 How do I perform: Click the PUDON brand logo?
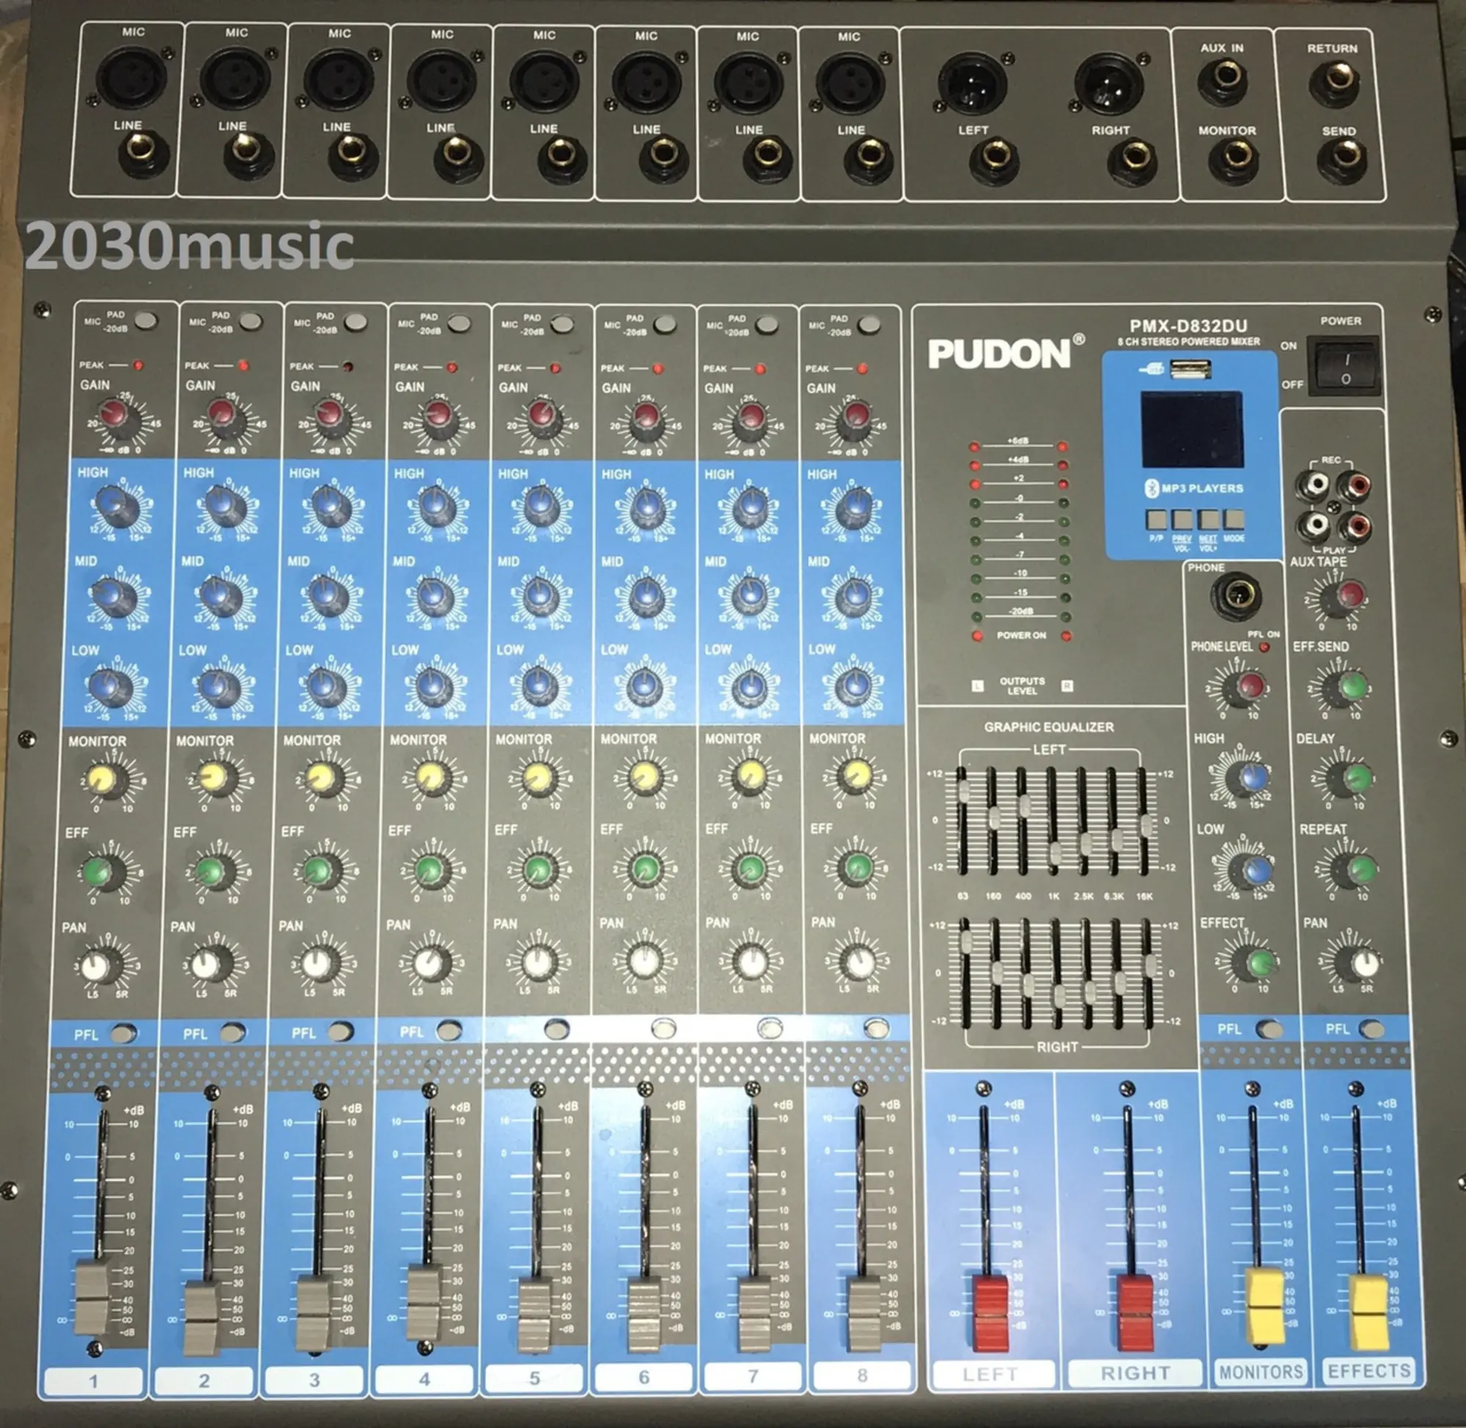click(1006, 353)
